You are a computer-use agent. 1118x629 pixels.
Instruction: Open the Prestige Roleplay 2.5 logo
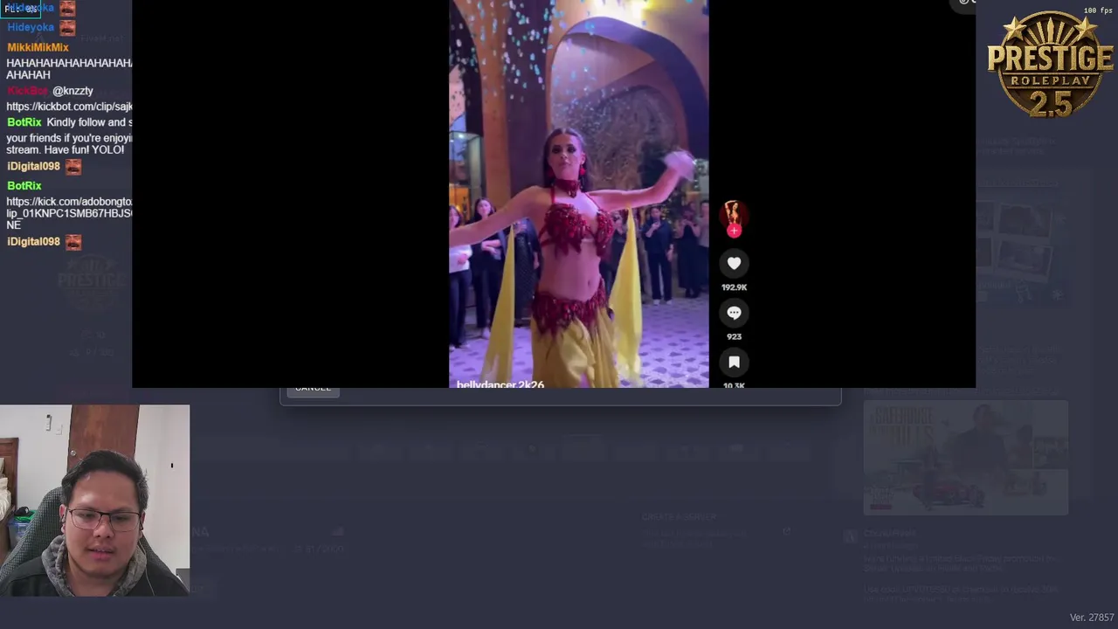[x=1050, y=66]
